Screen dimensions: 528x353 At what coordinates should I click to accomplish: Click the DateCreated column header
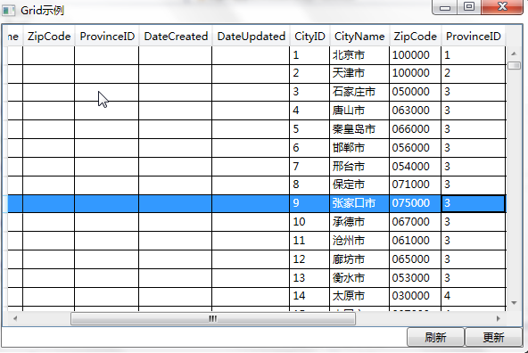coord(176,37)
